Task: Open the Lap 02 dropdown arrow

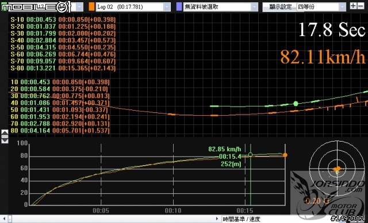Action: (167, 7)
